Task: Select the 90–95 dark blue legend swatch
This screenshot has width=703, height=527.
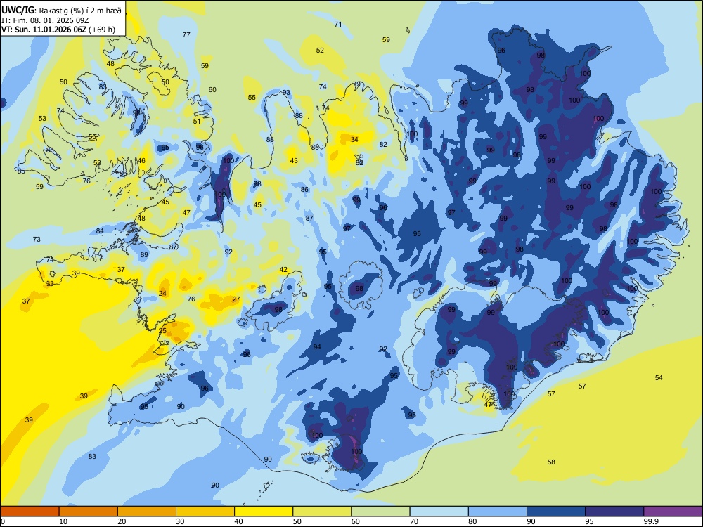Action: [x=556, y=512]
